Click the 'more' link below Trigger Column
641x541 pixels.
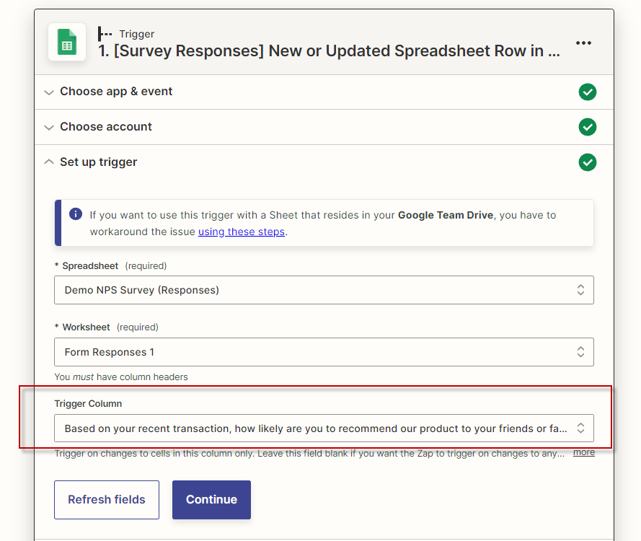coord(583,452)
